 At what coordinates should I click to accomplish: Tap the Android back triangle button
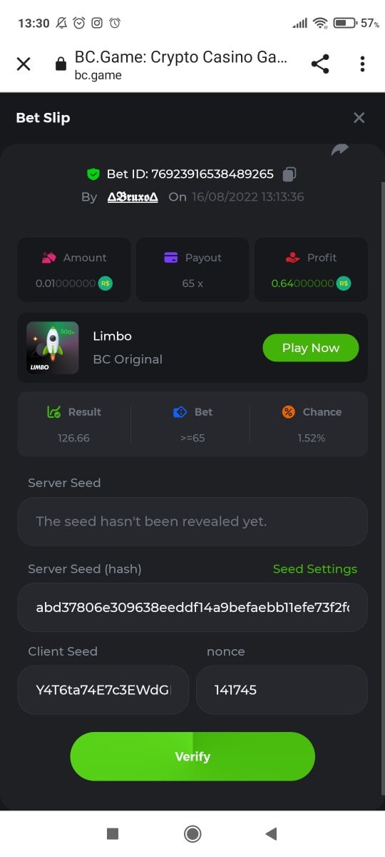(271, 833)
